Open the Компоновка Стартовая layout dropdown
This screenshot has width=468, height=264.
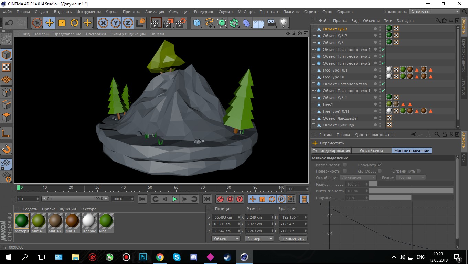[x=435, y=11]
